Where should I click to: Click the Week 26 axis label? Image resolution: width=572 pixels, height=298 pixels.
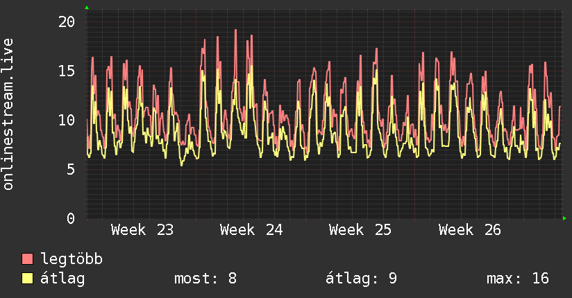click(470, 230)
